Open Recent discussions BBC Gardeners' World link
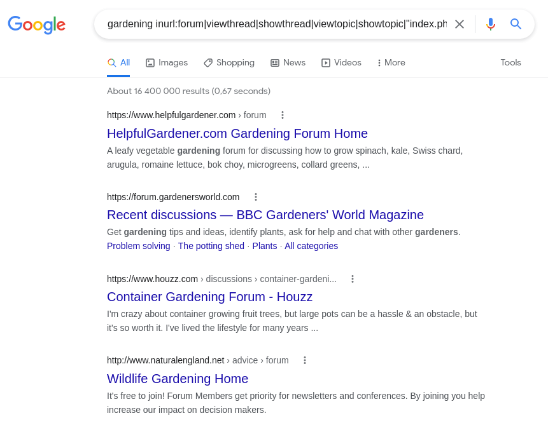 265,215
